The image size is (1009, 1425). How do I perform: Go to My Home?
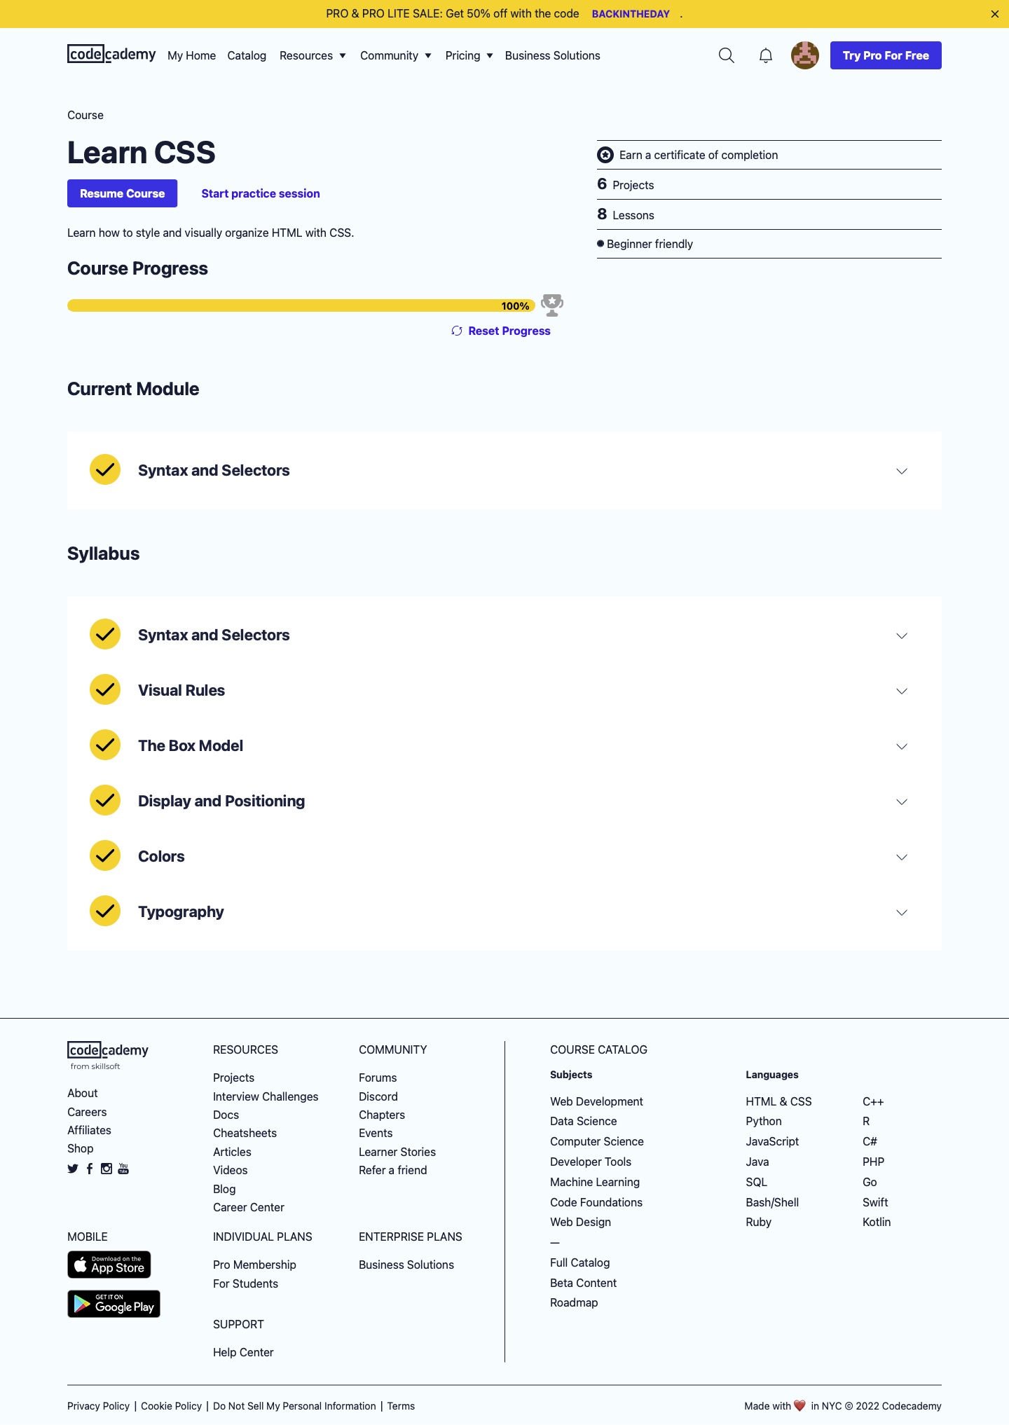point(191,55)
